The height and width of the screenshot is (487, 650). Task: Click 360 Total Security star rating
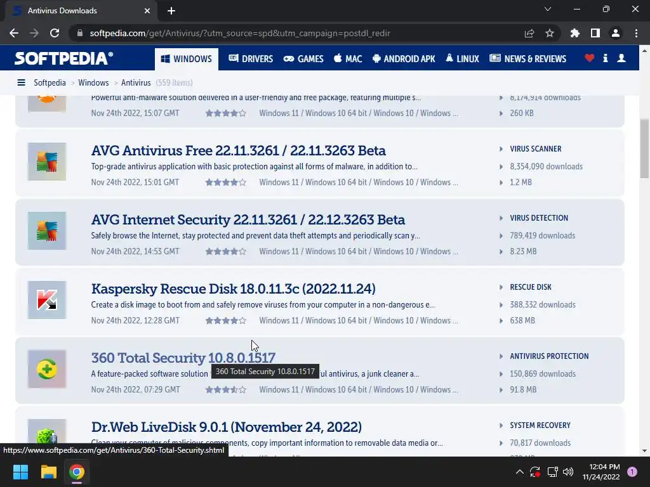click(226, 390)
